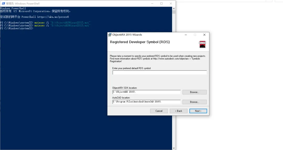Minimize the Windows PowerShell window
The height and width of the screenshot is (150, 283).
click(152, 3)
